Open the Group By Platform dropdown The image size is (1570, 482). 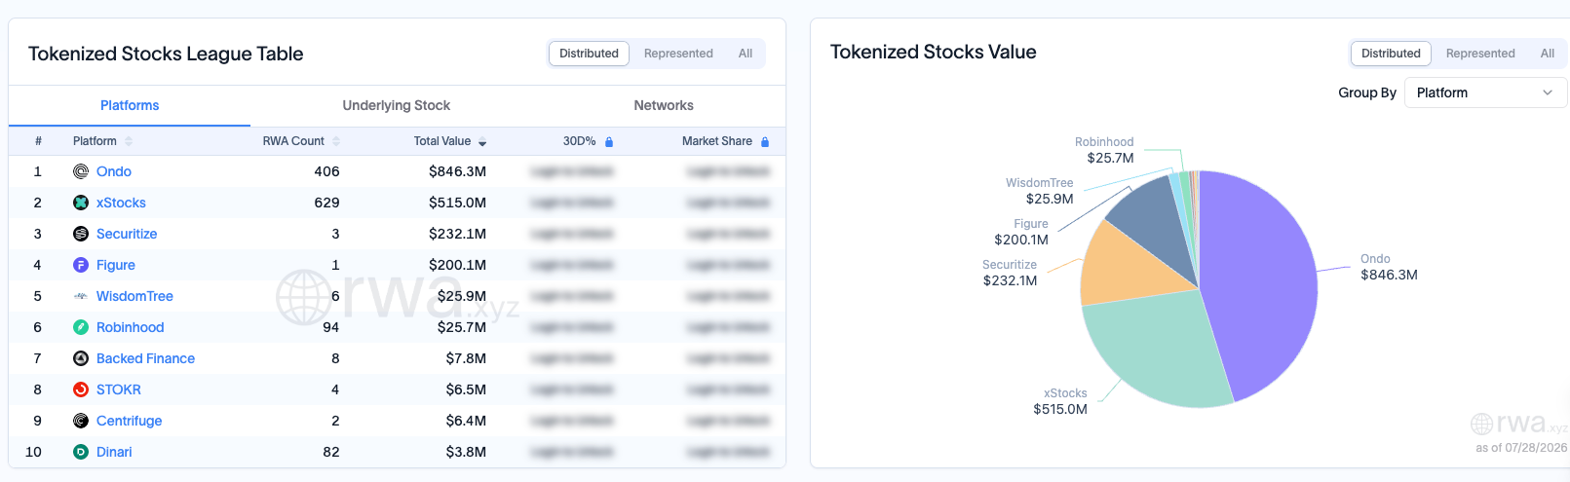[x=1485, y=93]
